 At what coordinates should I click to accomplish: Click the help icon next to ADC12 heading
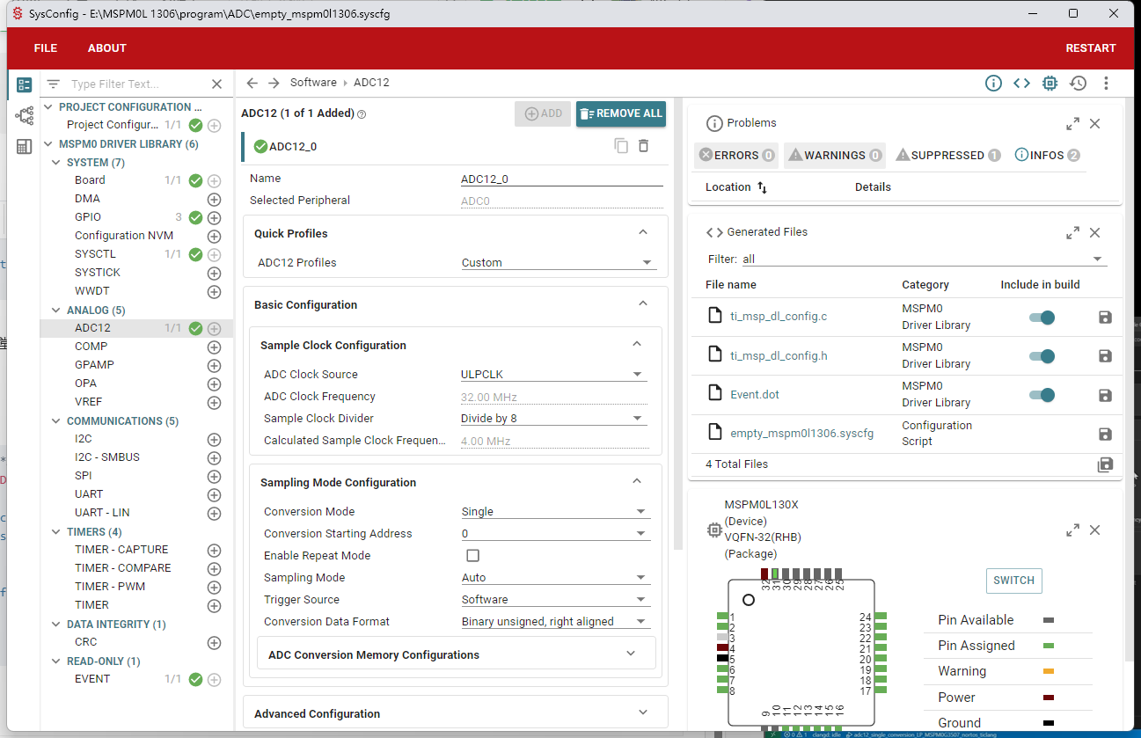pos(362,114)
